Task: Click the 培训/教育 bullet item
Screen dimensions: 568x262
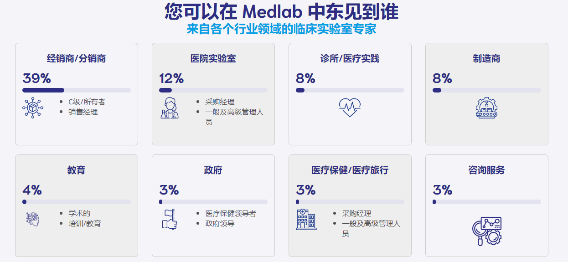Action: tap(85, 224)
